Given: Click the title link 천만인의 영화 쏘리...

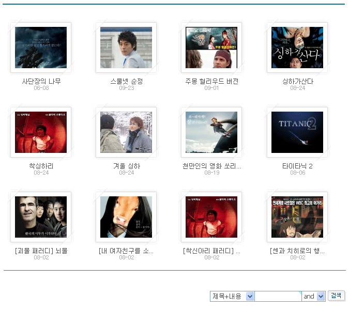Looking at the screenshot, I should 211,166.
